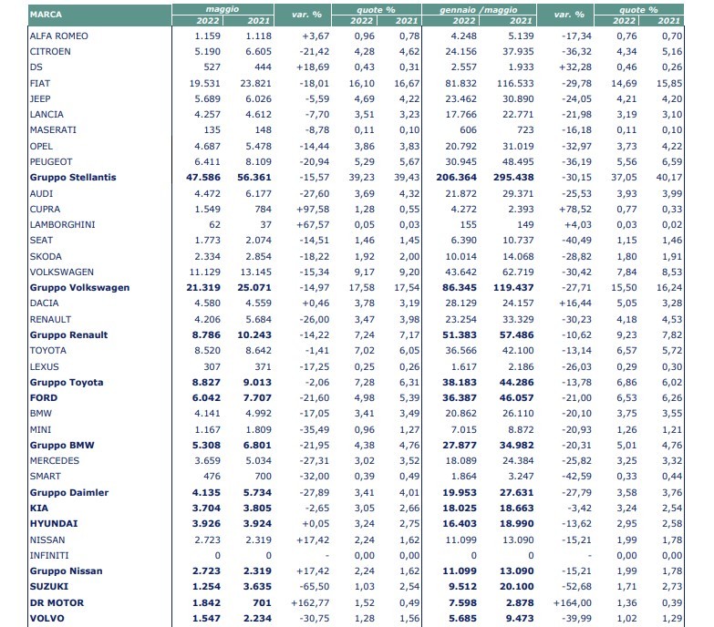Select the Gruppo Toyota total label
The height and width of the screenshot is (627, 714).
click(x=67, y=382)
